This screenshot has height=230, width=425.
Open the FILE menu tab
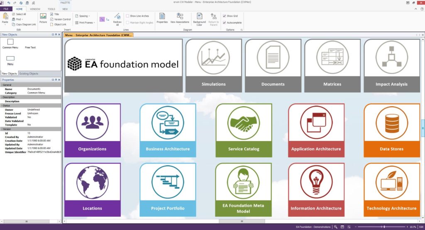point(6,9)
